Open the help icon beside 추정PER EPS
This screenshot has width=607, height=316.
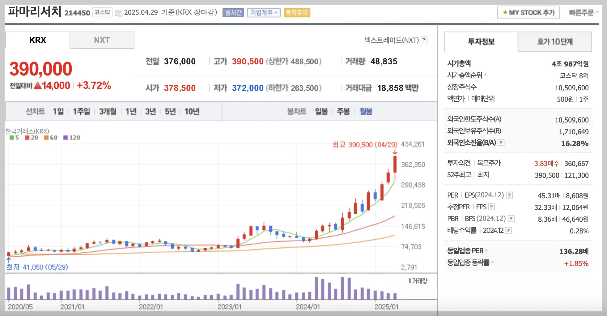(492, 207)
